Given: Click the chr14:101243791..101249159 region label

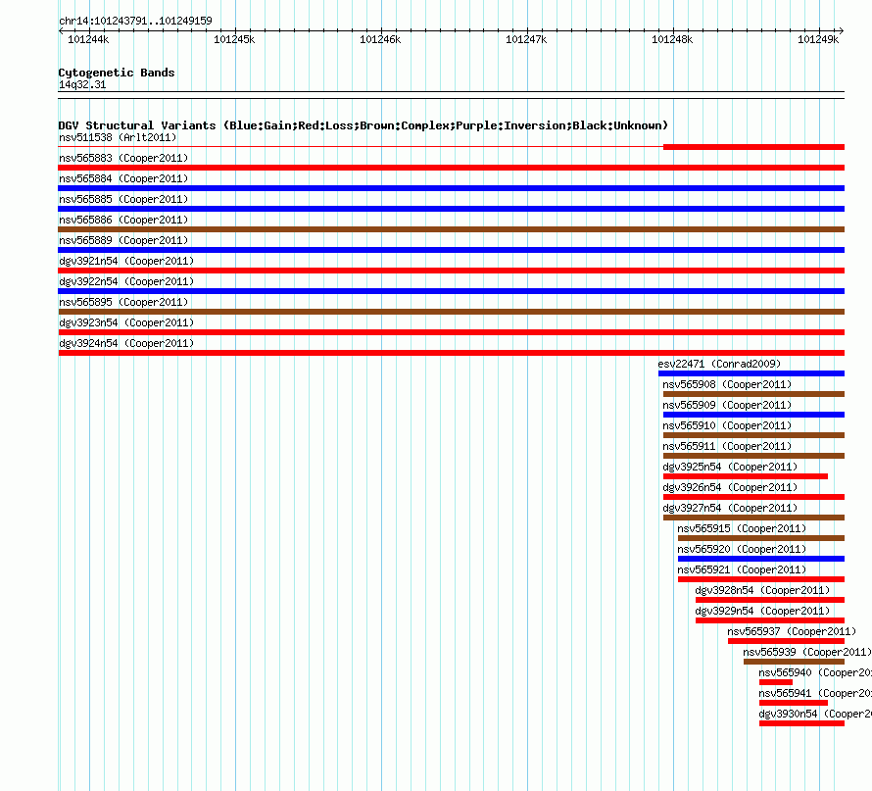Looking at the screenshot, I should pyautogui.click(x=135, y=21).
